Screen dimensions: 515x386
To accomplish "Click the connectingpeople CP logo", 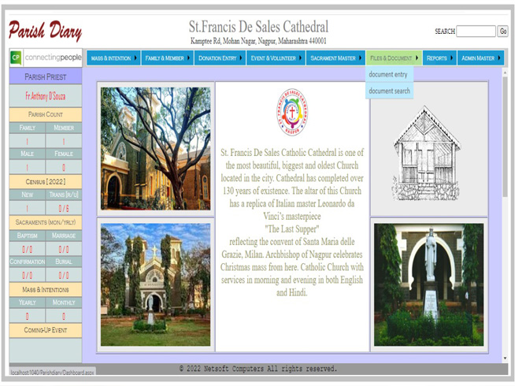I will click(46, 58).
